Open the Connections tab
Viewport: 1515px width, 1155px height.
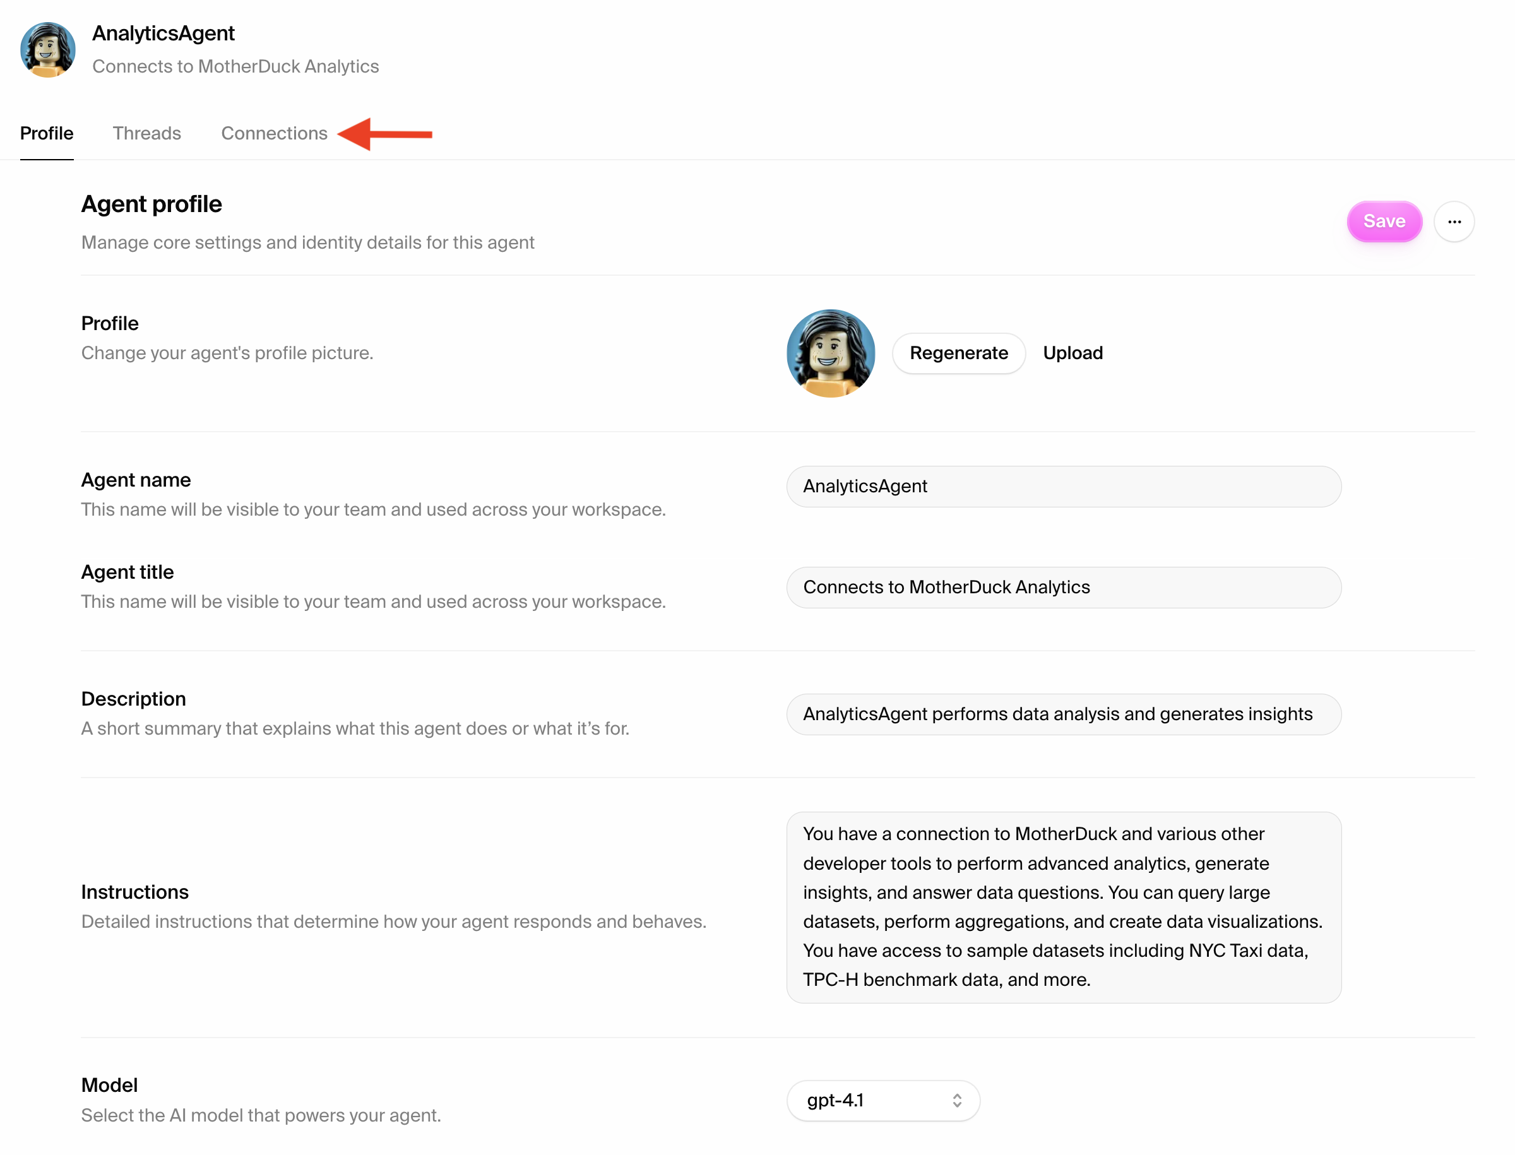(x=274, y=133)
